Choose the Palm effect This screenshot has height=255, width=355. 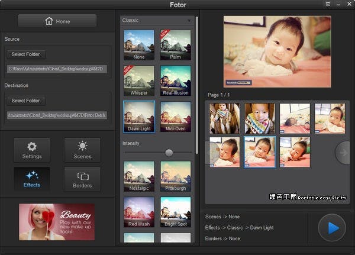(176, 46)
